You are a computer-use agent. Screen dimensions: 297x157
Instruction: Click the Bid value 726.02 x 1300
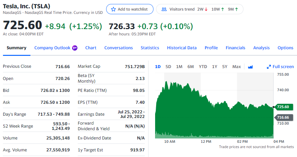click(55, 91)
